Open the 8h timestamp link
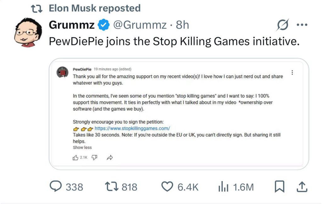The width and height of the screenshot is (322, 204). pyautogui.click(x=182, y=25)
